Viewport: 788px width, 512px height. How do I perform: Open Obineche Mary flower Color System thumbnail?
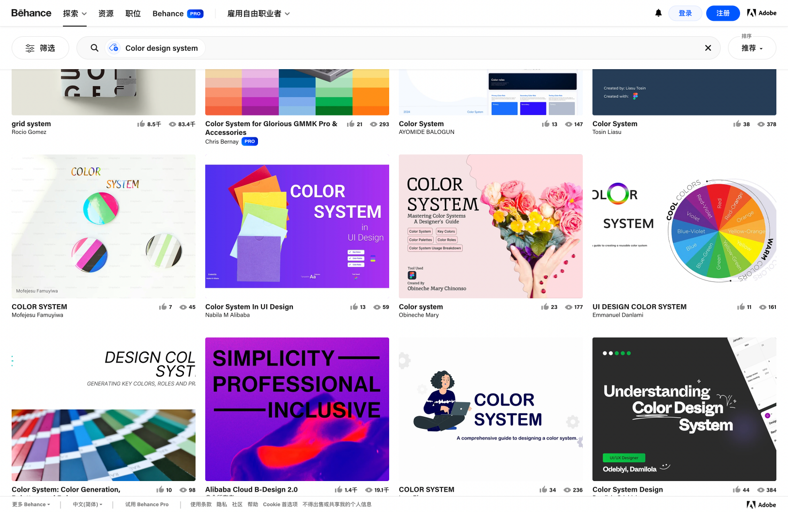coord(491,226)
